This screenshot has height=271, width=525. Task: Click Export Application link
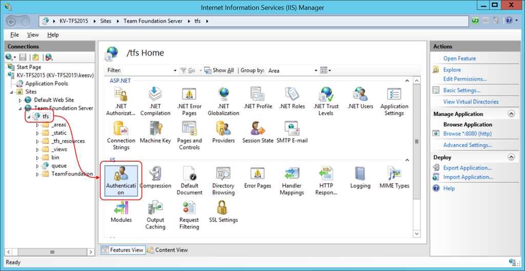coord(468,168)
